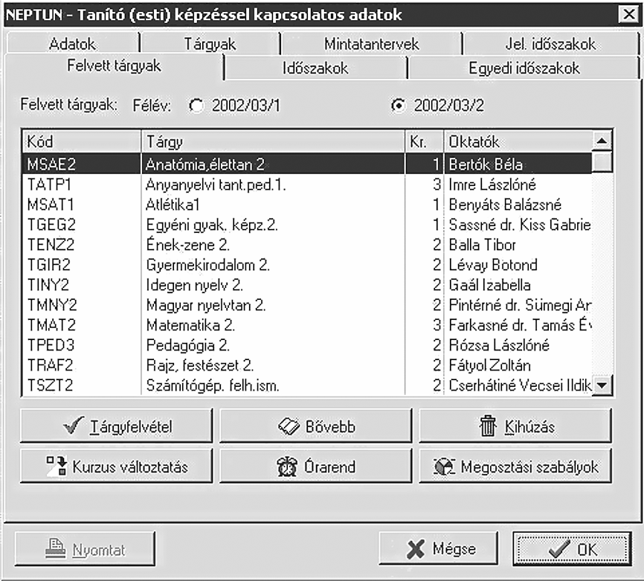The image size is (644, 581).
Task: Select the TMNY2 code cell
Action: [52, 305]
